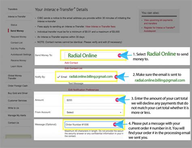Viewport: 192px width, 148px height.
Task: Click the Edit Contact List link
Action: pos(73,68)
